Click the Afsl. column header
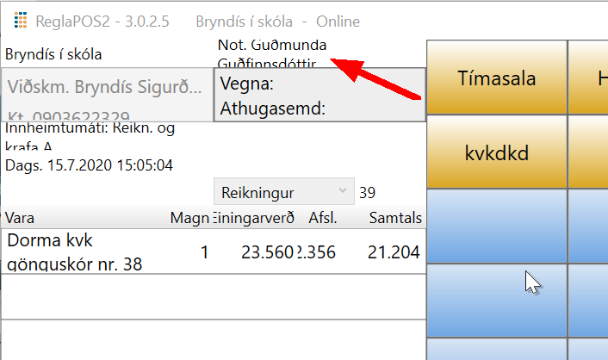608x360 pixels. click(x=320, y=219)
